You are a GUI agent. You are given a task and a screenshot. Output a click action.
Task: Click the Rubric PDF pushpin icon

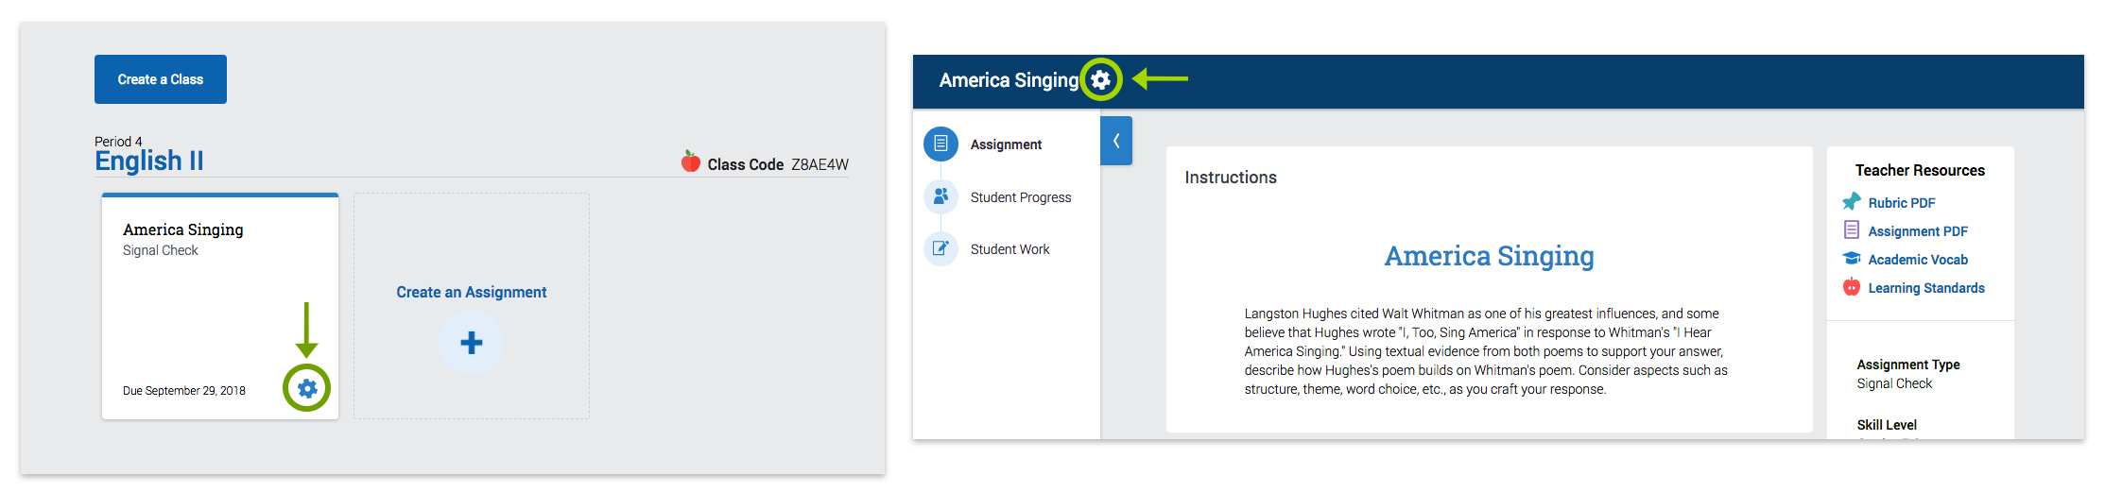coord(1852,202)
